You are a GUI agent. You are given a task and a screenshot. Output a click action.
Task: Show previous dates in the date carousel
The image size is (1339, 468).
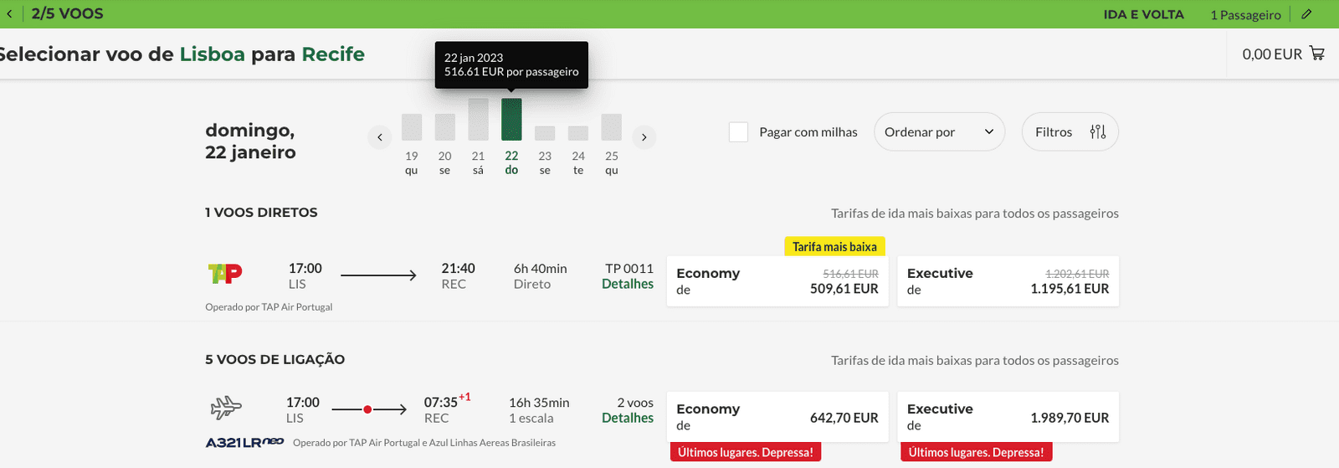click(x=380, y=137)
